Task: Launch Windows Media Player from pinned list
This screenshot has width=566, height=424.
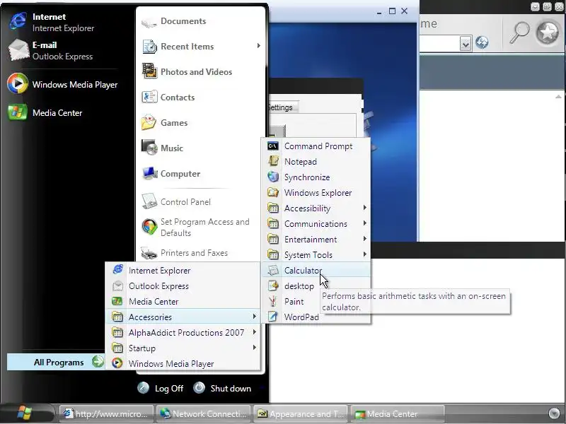Action: [x=63, y=84]
